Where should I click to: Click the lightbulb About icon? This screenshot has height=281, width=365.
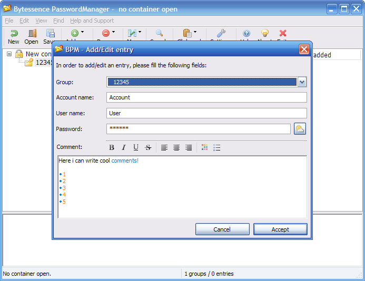[265, 33]
